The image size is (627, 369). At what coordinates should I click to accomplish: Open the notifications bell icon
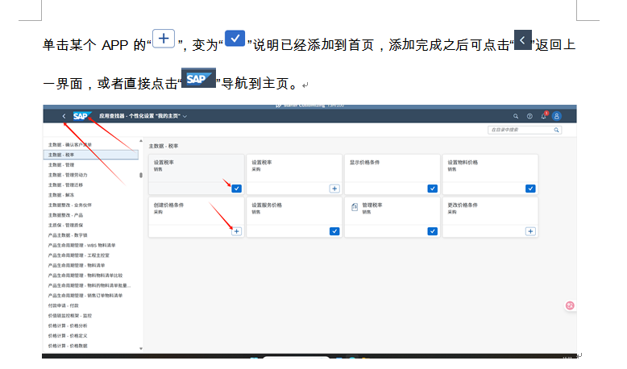point(543,116)
